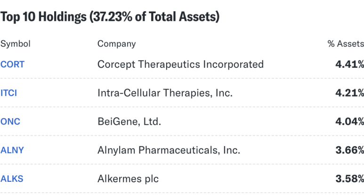Open the ALNY ticker link
Screen dimensions: 364x195
[12, 150]
